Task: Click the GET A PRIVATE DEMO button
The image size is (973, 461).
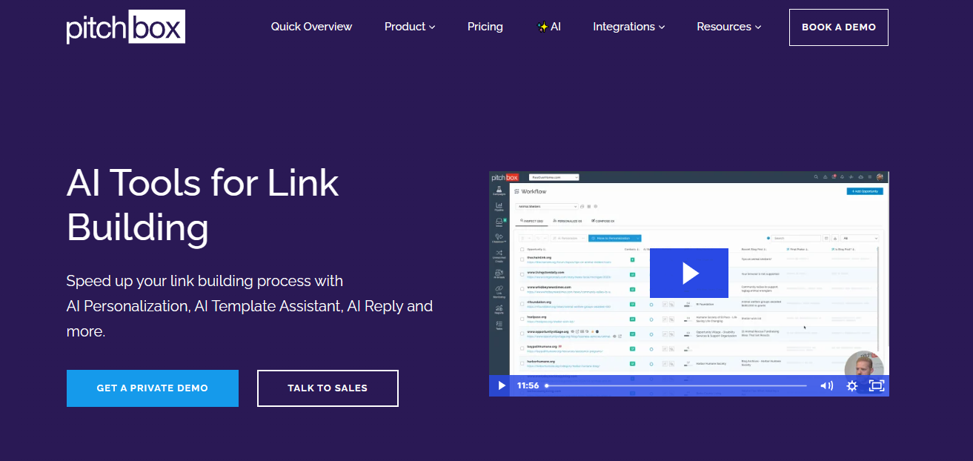Action: (152, 388)
